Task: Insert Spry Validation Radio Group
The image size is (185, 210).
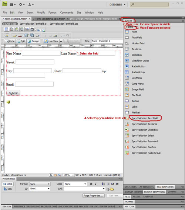Action: (143, 153)
